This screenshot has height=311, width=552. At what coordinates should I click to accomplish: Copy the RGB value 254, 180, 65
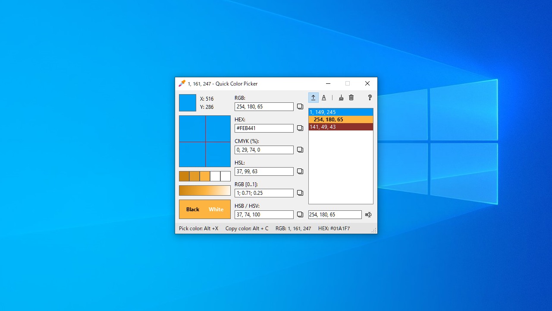pyautogui.click(x=300, y=107)
